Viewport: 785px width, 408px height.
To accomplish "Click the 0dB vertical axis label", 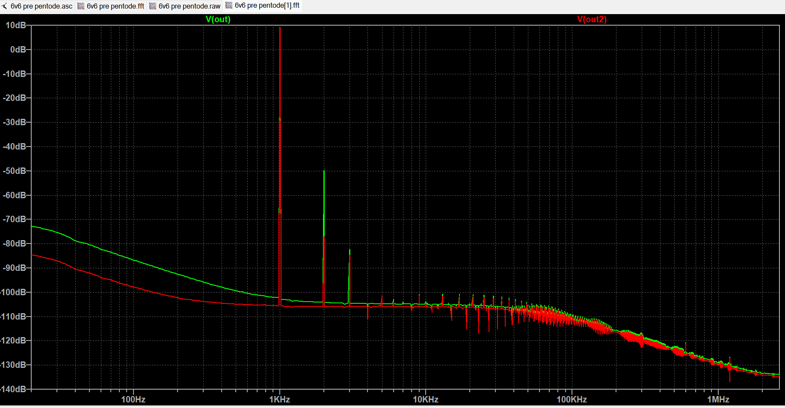I will pos(18,50).
